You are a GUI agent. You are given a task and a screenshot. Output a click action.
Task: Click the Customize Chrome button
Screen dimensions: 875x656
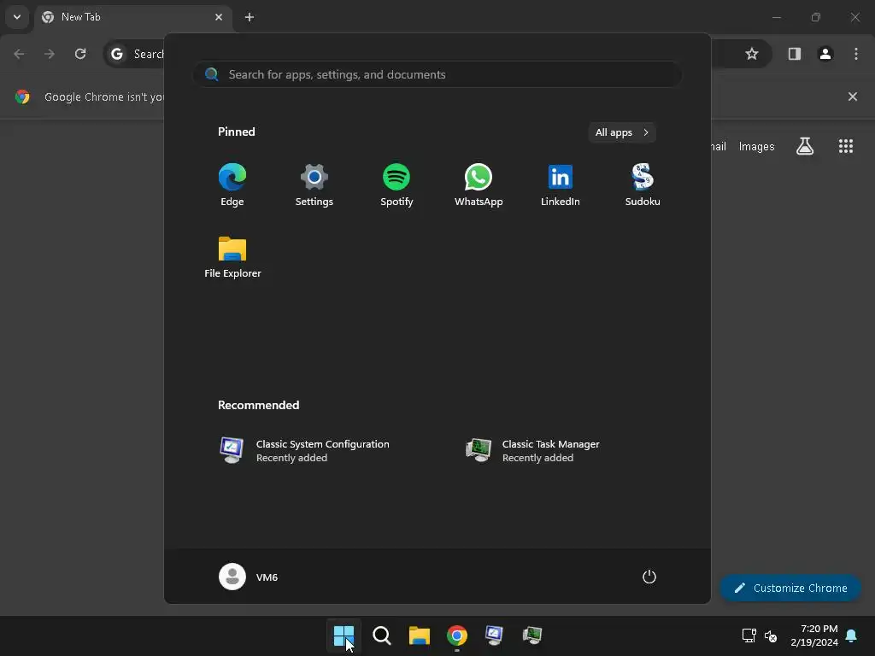790,588
